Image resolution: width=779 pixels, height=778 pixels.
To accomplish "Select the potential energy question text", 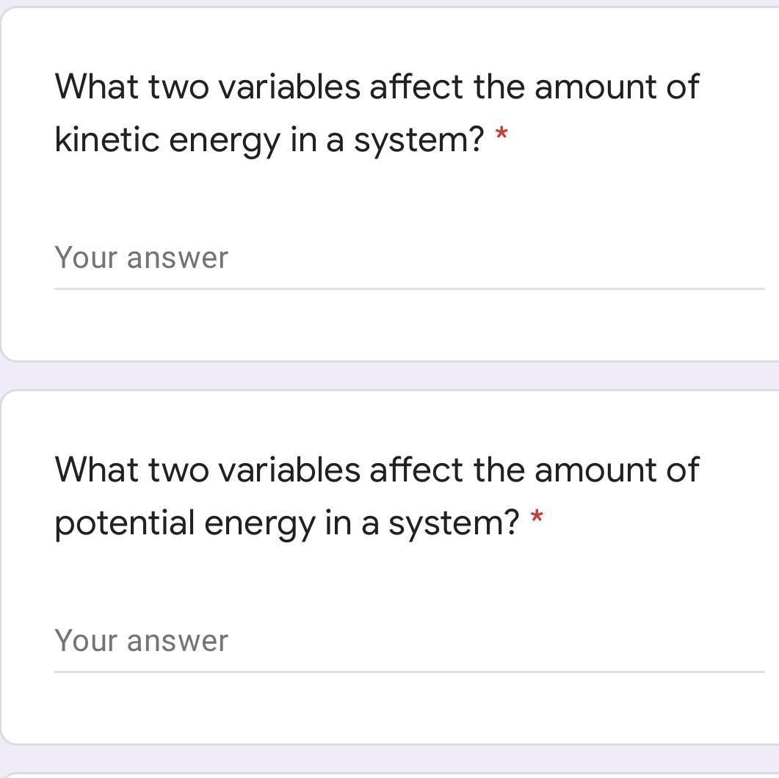I will tap(377, 496).
